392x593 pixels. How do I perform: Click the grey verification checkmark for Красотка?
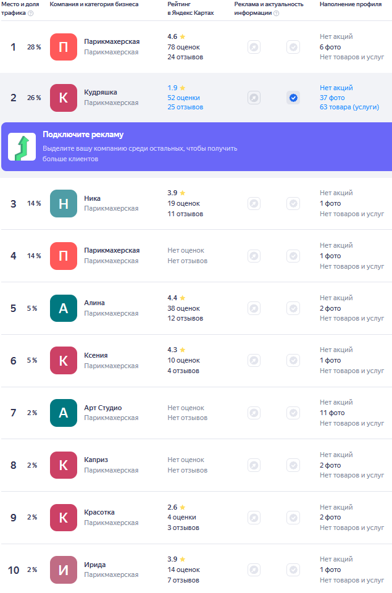[x=293, y=518]
